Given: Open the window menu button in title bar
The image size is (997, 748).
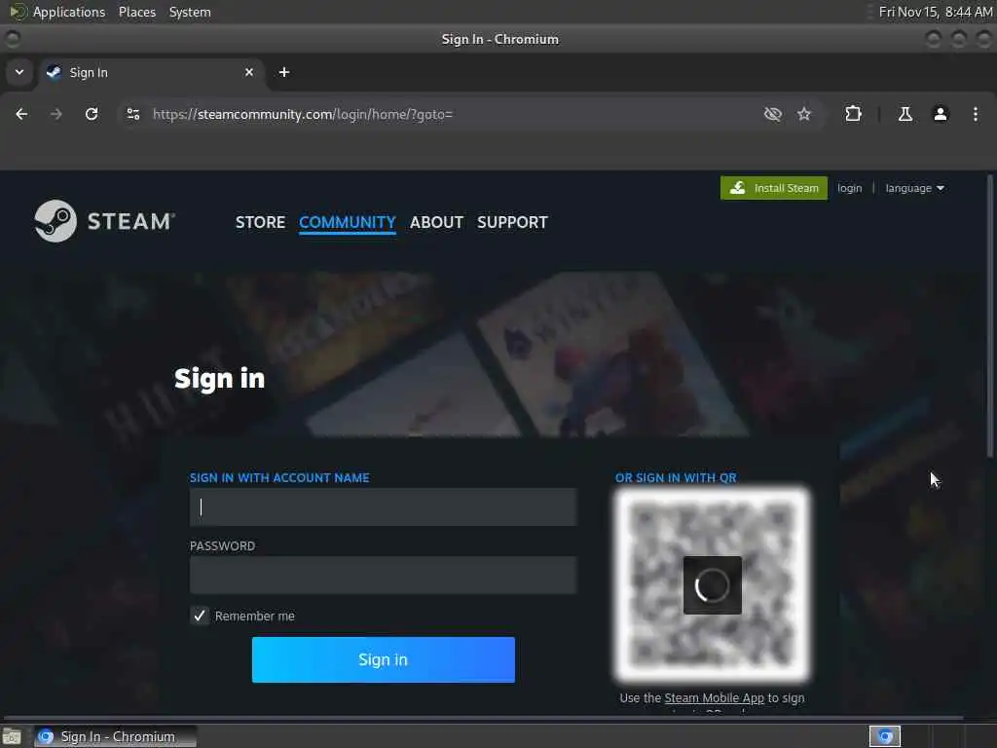Looking at the screenshot, I should (x=12, y=39).
